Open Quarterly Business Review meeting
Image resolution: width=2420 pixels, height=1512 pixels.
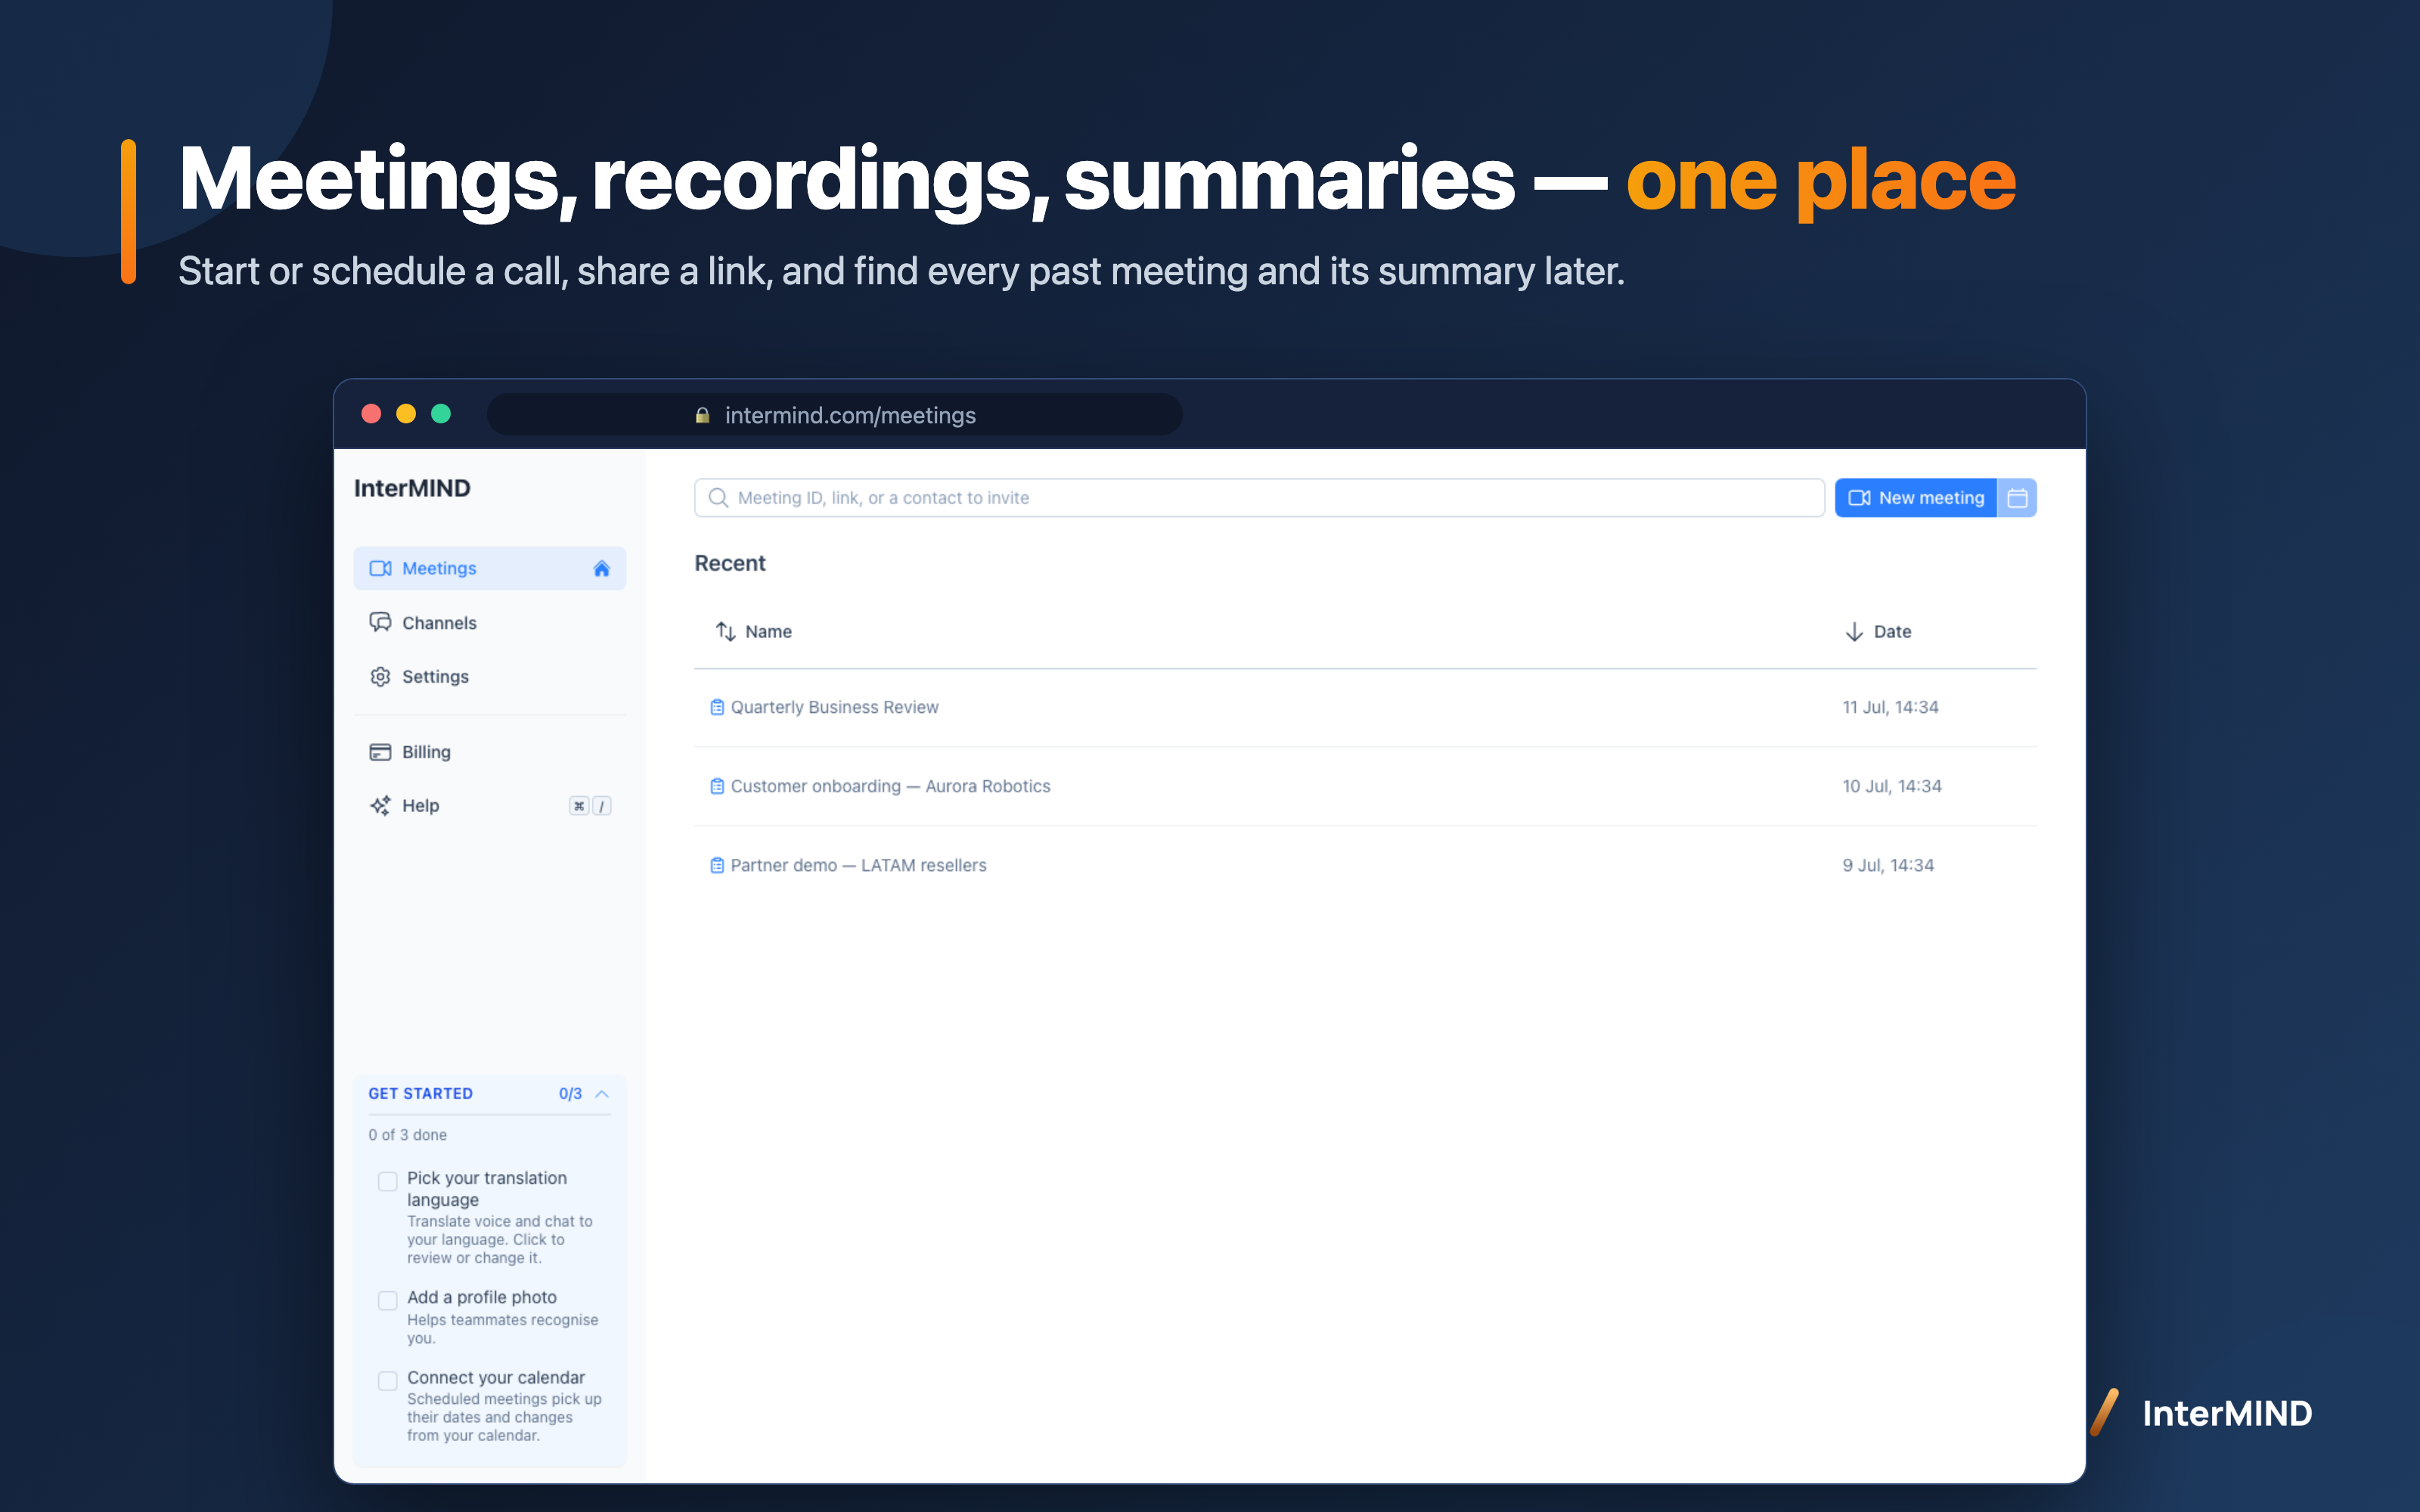point(1365,707)
